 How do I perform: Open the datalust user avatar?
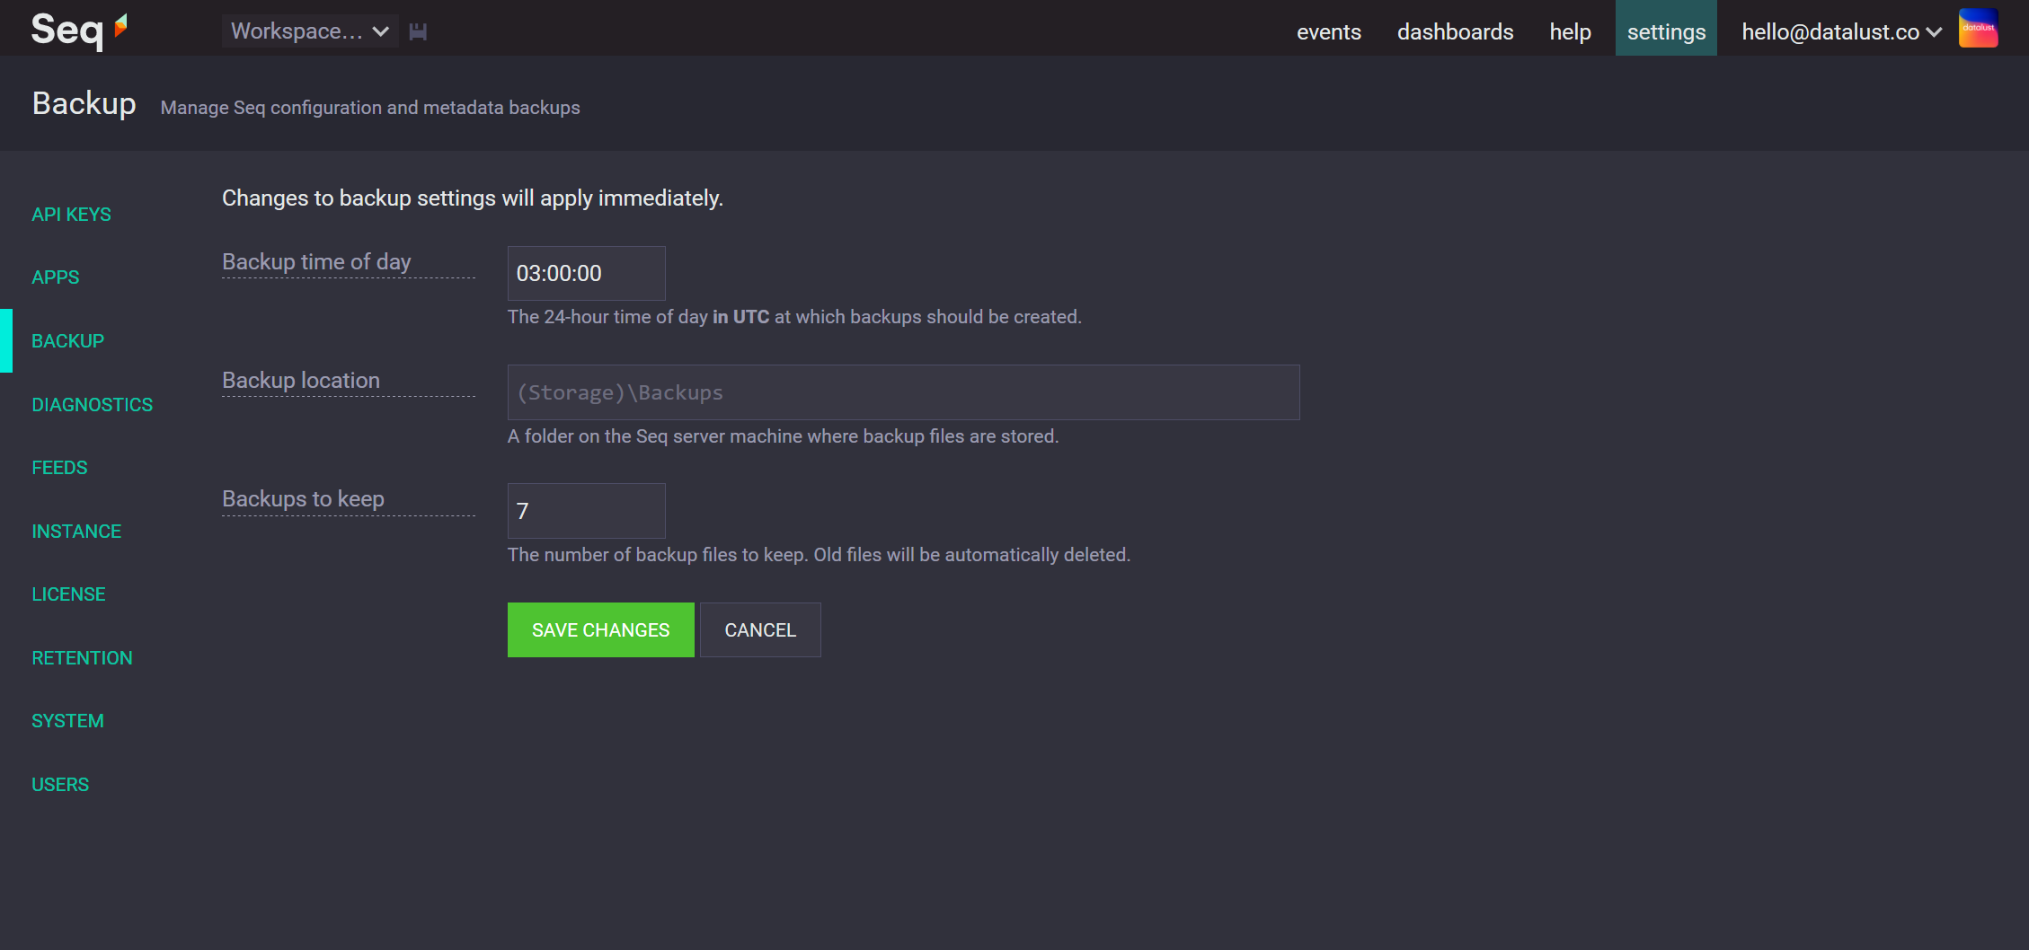(x=1978, y=28)
